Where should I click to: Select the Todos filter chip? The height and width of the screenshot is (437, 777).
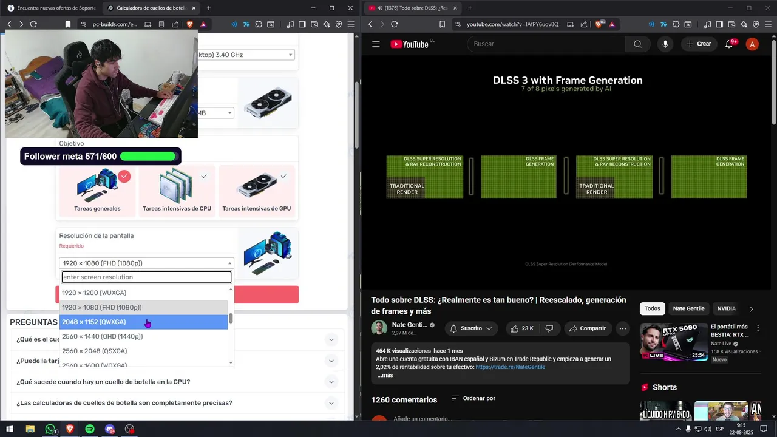(x=652, y=308)
